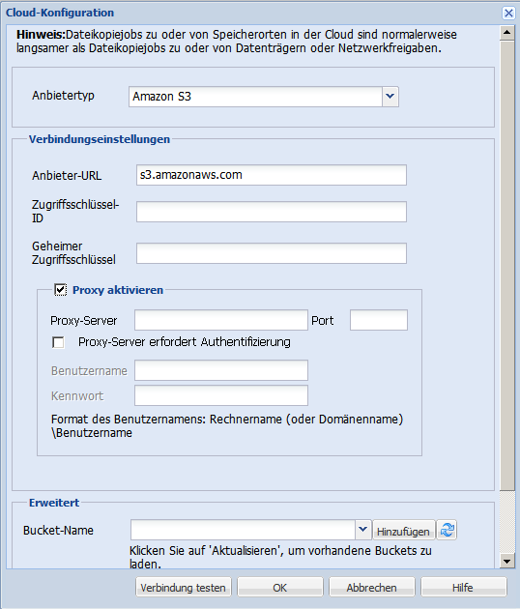The width and height of the screenshot is (520, 609).
Task: Open the Anbietertyp dropdown arrow
Action: click(390, 97)
